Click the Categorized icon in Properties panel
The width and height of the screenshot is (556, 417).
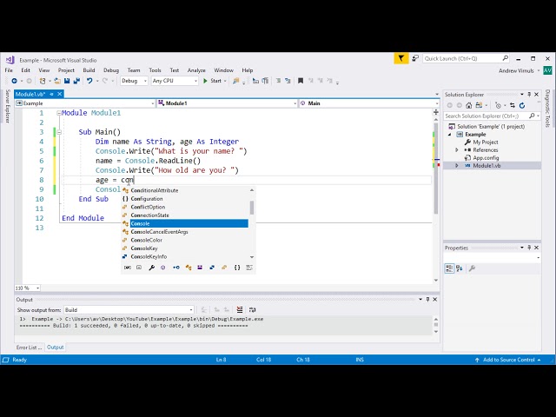tap(449, 268)
